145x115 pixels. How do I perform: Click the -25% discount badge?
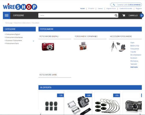coord(117,95)
